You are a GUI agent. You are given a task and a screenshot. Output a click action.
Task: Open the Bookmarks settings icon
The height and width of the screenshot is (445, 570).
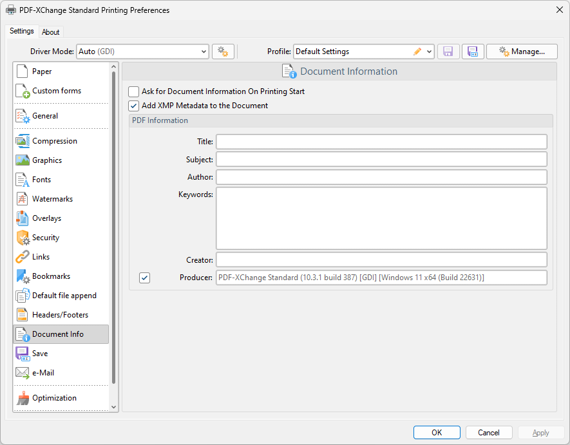[21, 276]
